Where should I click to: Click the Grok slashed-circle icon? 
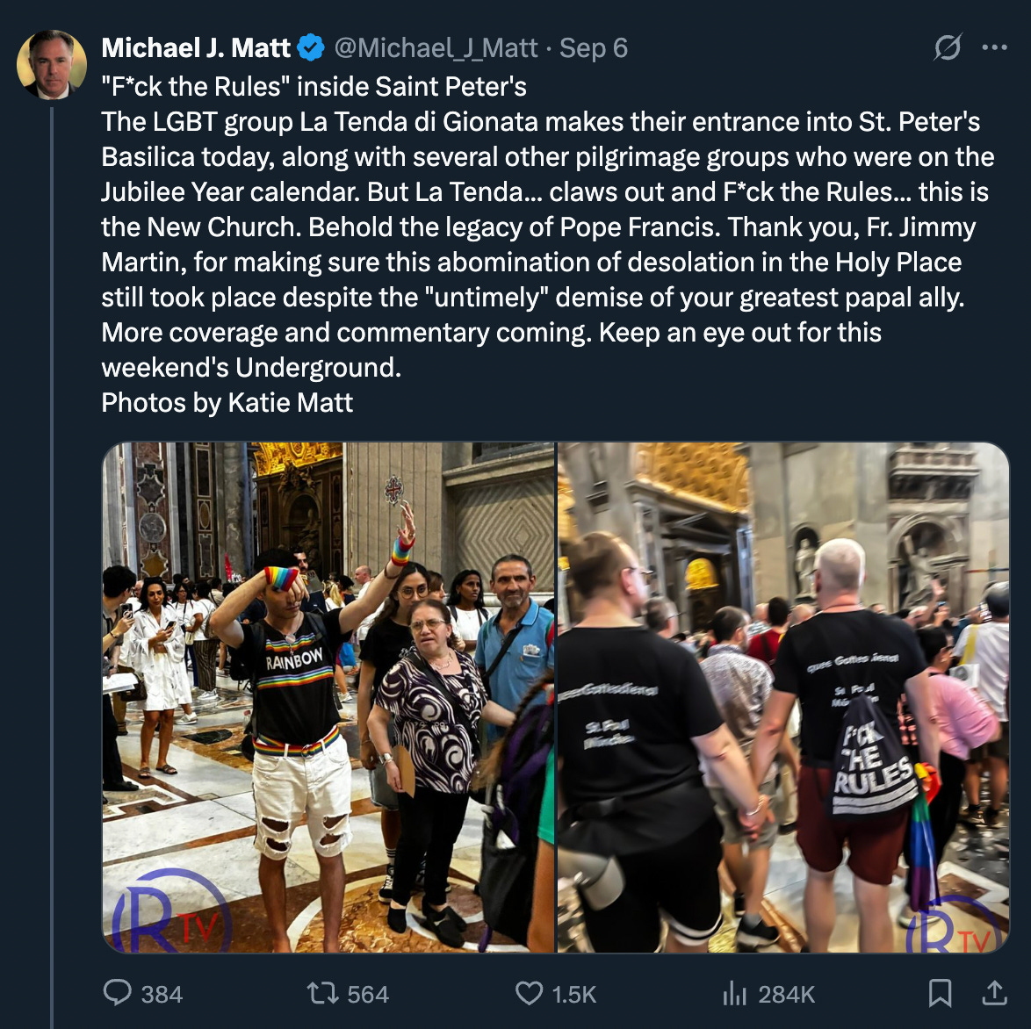948,47
